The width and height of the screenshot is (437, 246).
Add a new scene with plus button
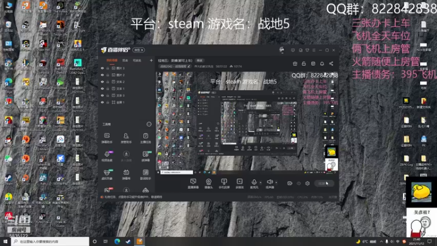click(x=151, y=60)
